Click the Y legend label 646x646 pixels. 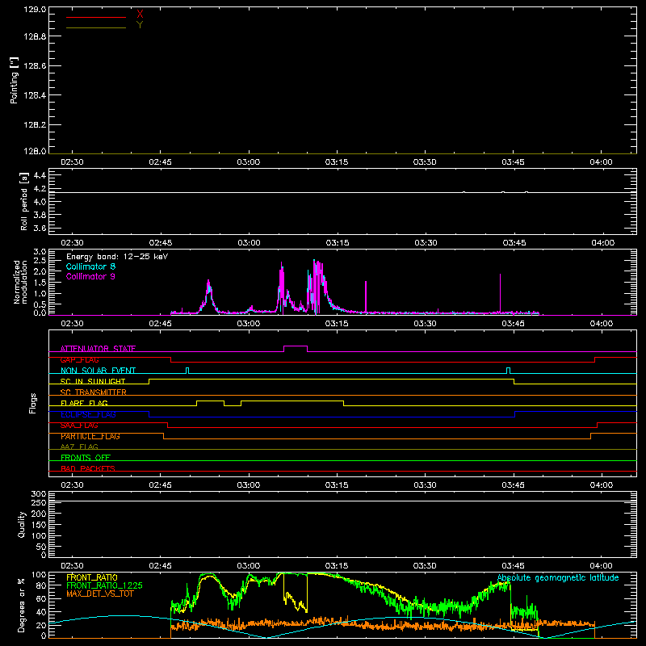pos(140,25)
